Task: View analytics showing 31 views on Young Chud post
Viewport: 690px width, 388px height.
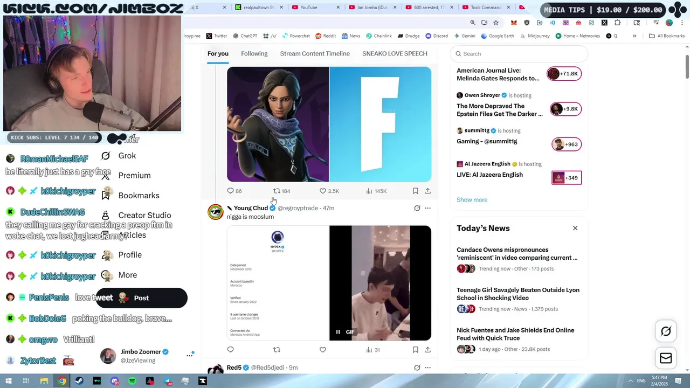Action: click(373, 350)
